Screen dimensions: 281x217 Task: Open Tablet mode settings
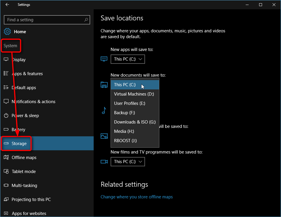coord(47,171)
